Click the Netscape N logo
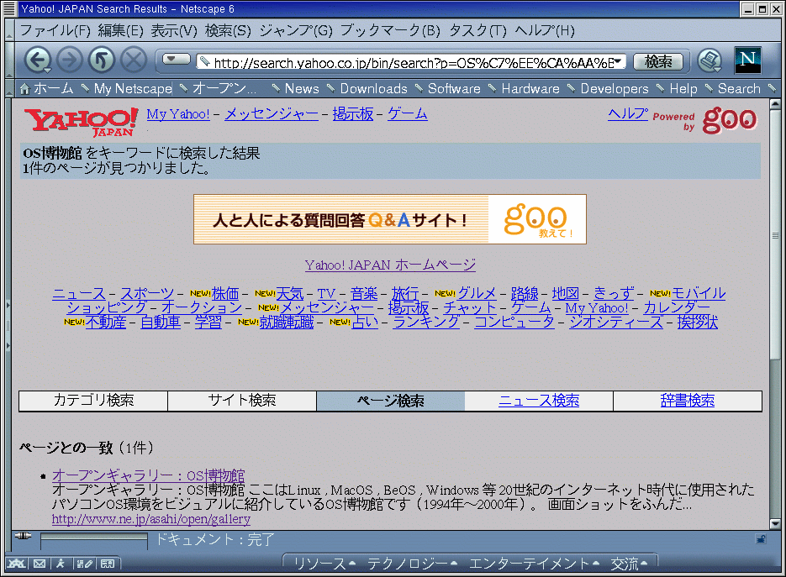The image size is (786, 577). point(748,60)
